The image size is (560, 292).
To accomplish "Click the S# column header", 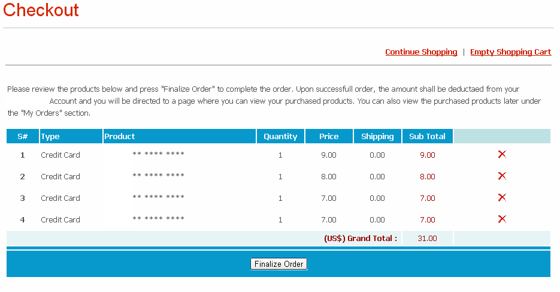I will click(x=23, y=137).
